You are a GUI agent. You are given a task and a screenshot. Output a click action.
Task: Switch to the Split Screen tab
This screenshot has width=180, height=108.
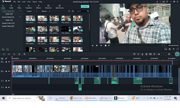pyautogui.click(x=60, y=7)
